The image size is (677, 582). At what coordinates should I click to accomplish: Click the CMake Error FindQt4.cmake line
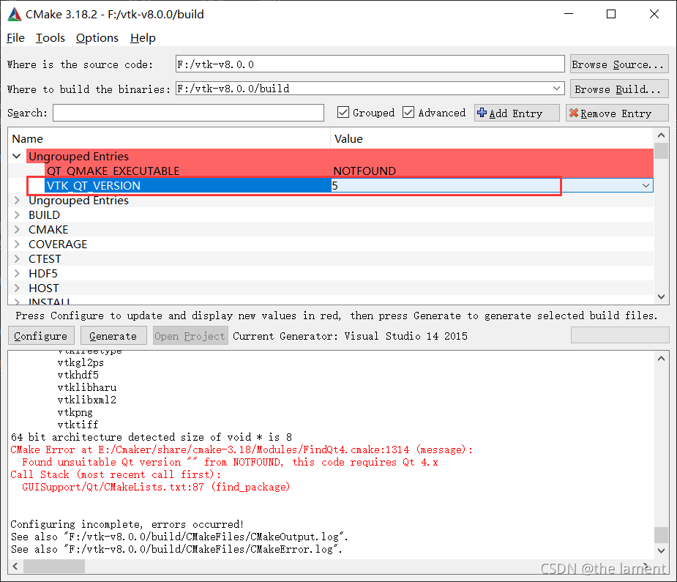[x=242, y=450]
